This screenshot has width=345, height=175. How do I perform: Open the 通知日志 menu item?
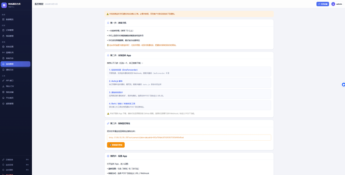pyautogui.click(x=15, y=70)
